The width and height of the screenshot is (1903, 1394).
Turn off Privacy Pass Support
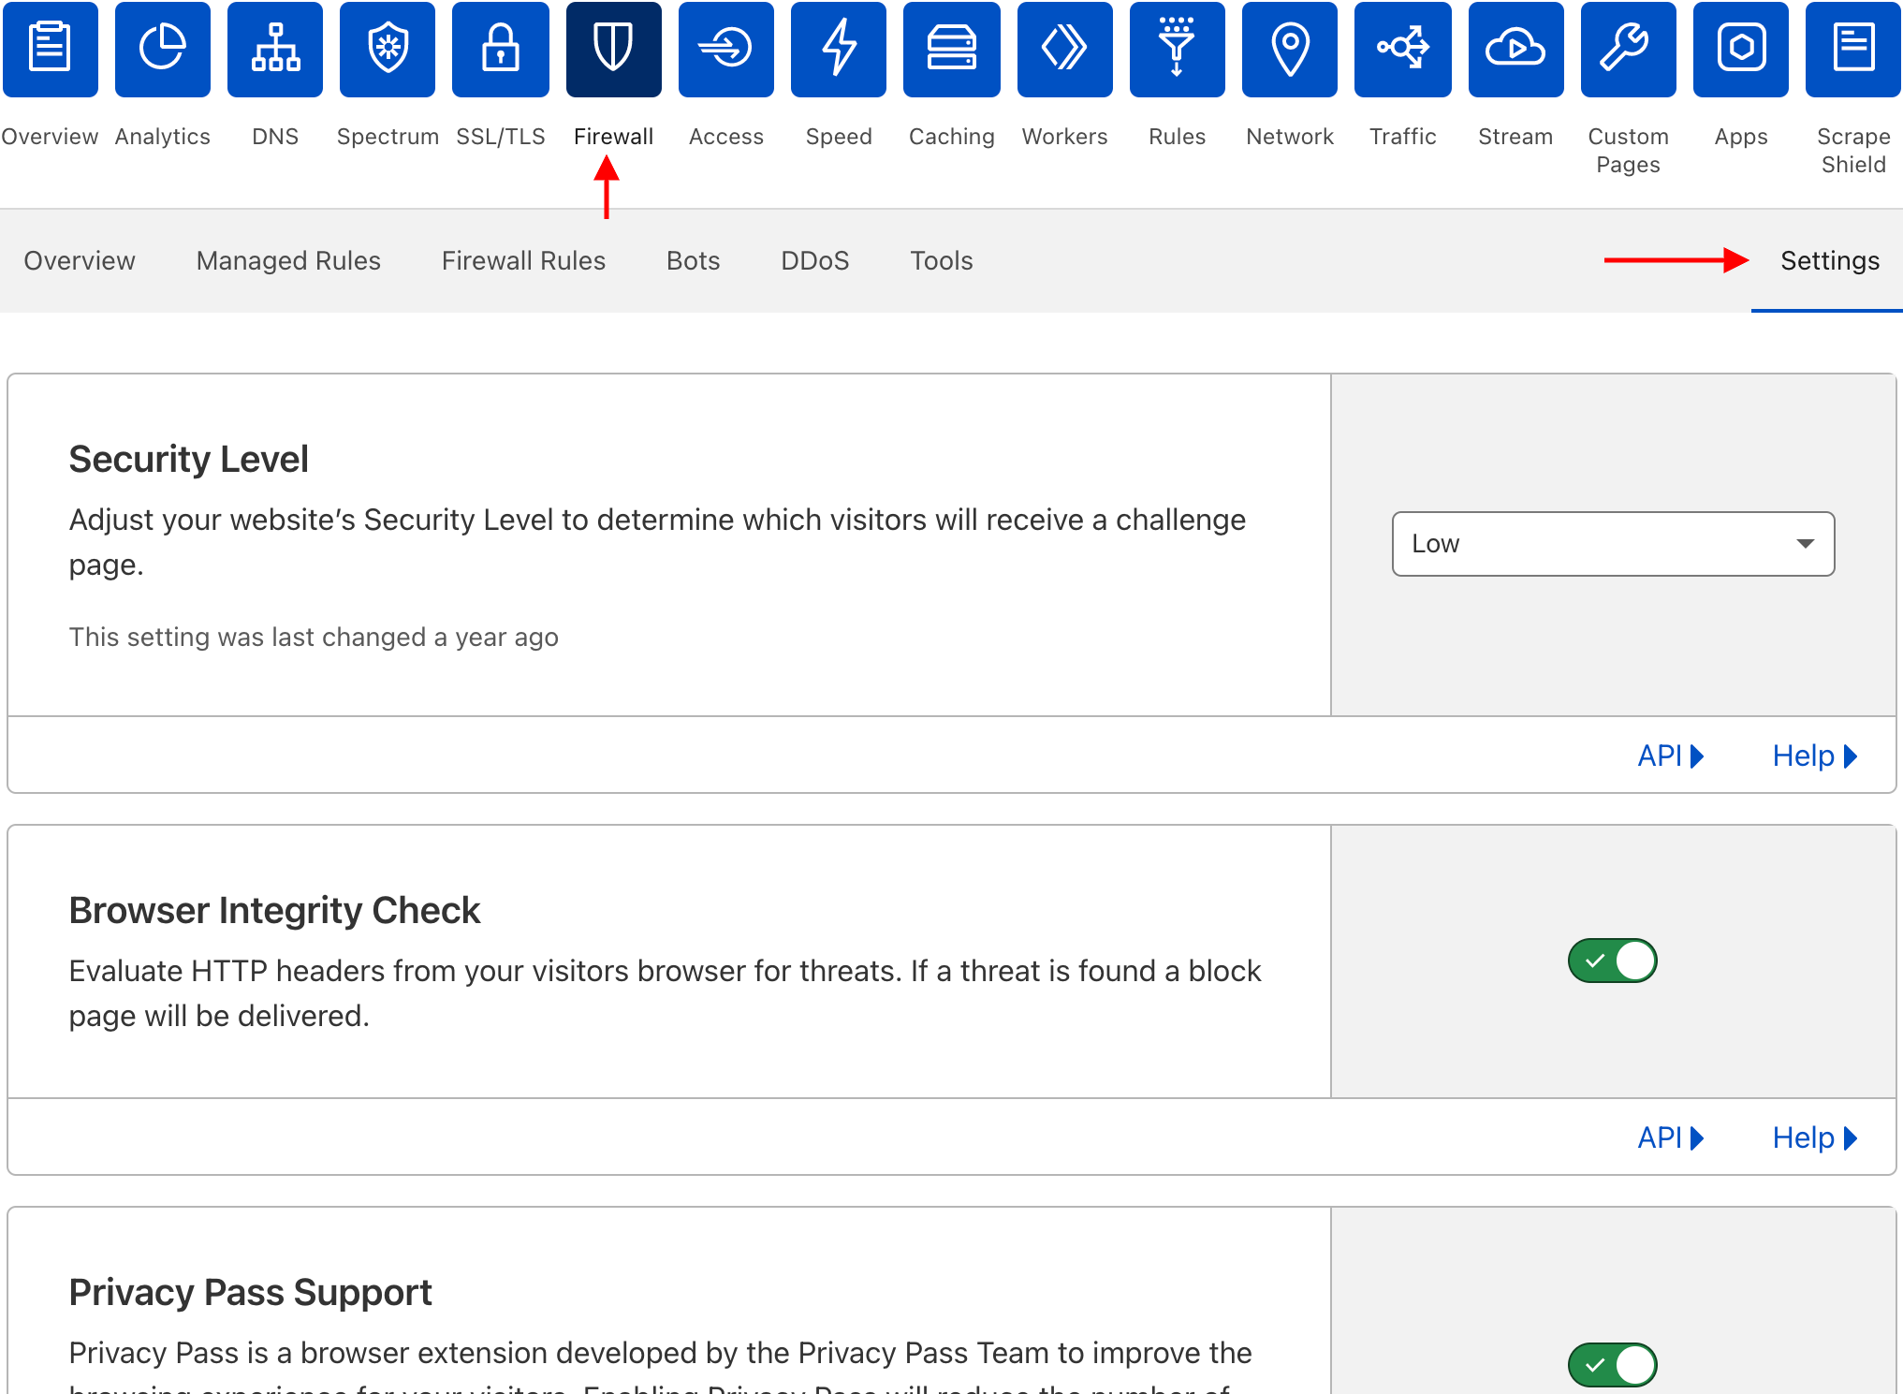coord(1611,1364)
